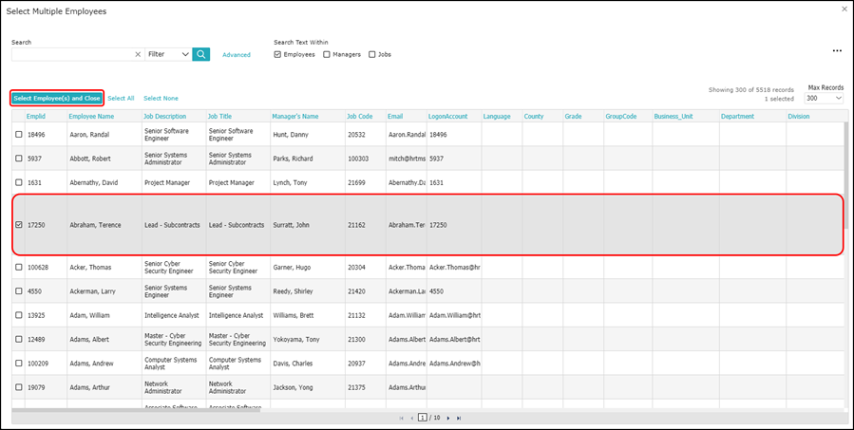
Task: Open the three-dots more options menu
Action: click(x=837, y=50)
